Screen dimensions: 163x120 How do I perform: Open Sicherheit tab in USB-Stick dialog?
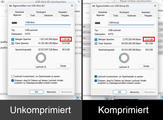point(19,12)
